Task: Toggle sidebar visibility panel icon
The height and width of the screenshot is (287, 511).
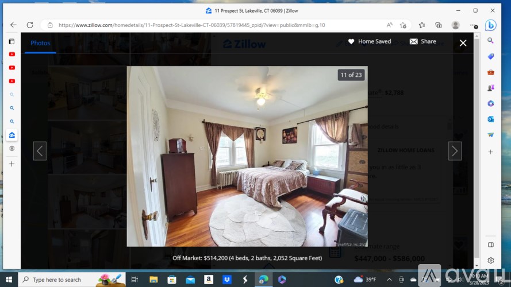Action: pos(491,245)
